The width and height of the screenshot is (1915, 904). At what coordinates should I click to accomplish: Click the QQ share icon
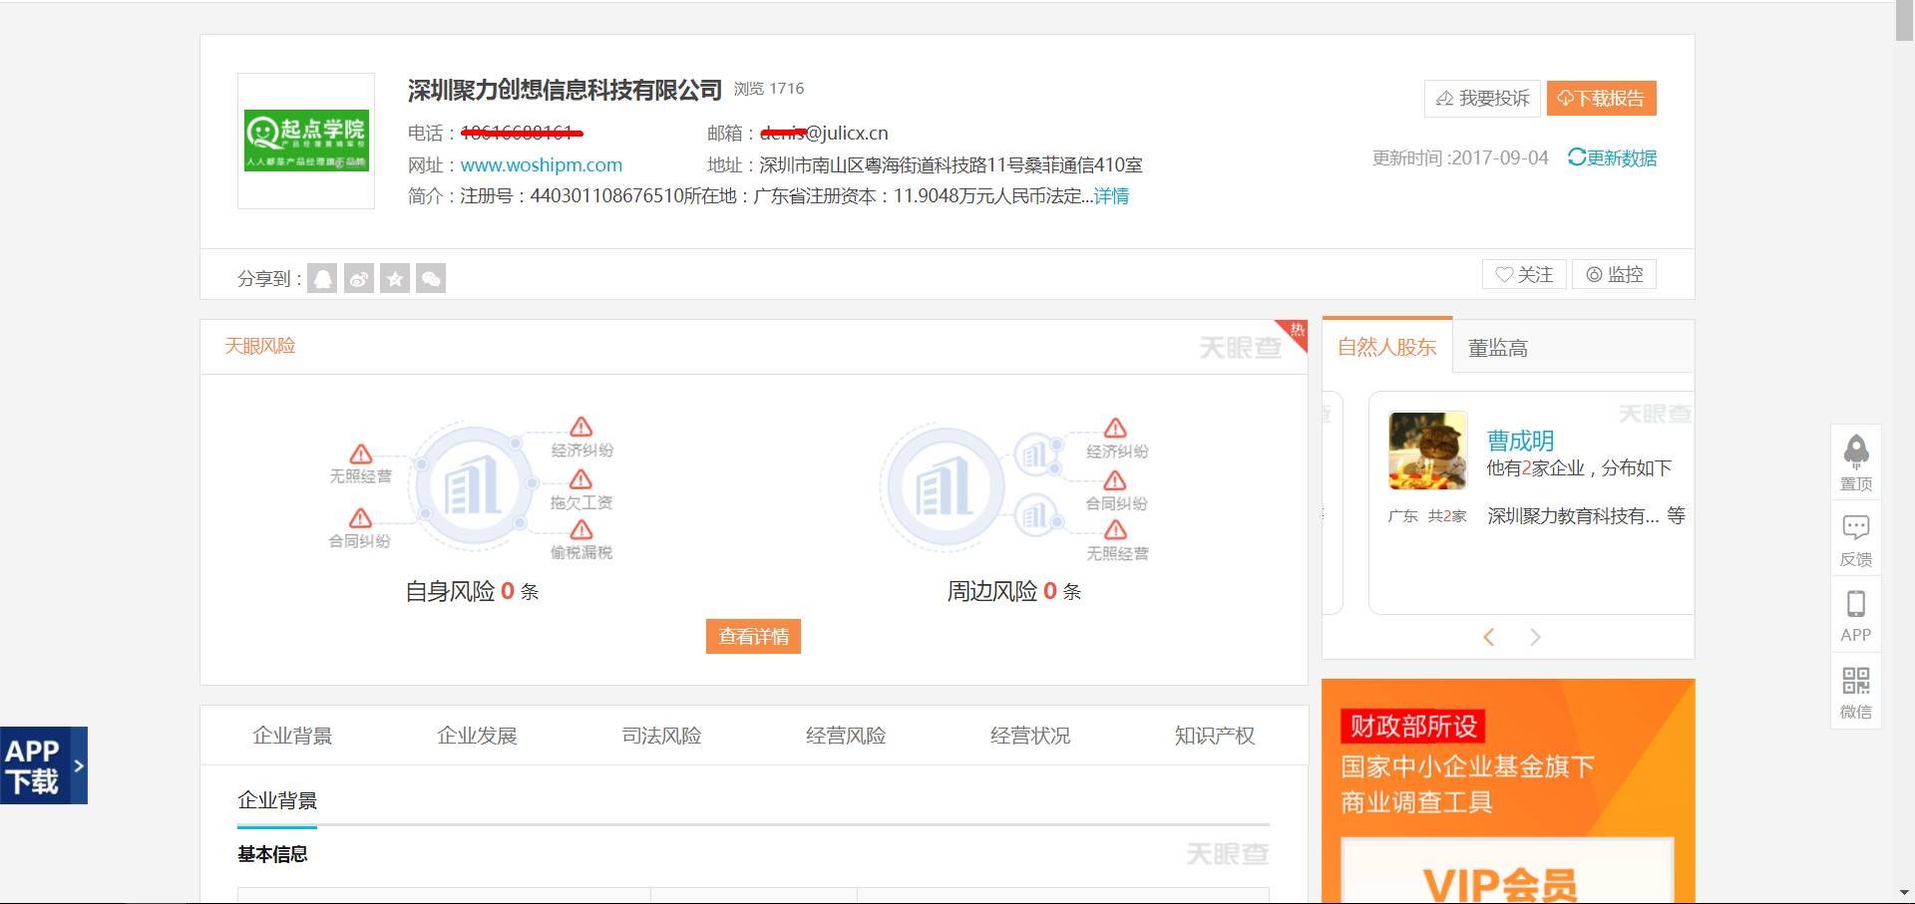[x=322, y=278]
